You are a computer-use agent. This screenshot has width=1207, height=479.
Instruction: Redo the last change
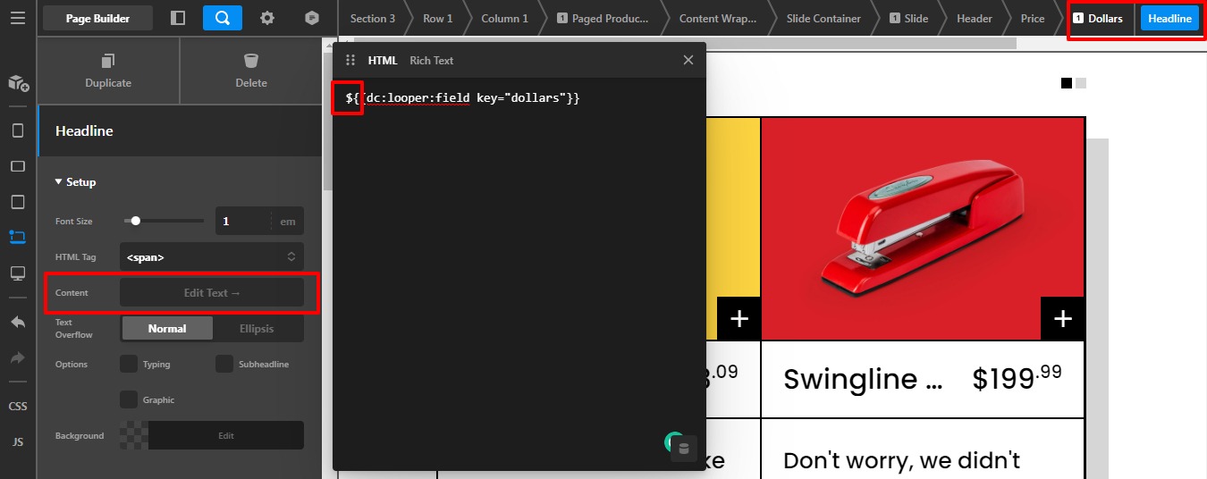pos(18,357)
